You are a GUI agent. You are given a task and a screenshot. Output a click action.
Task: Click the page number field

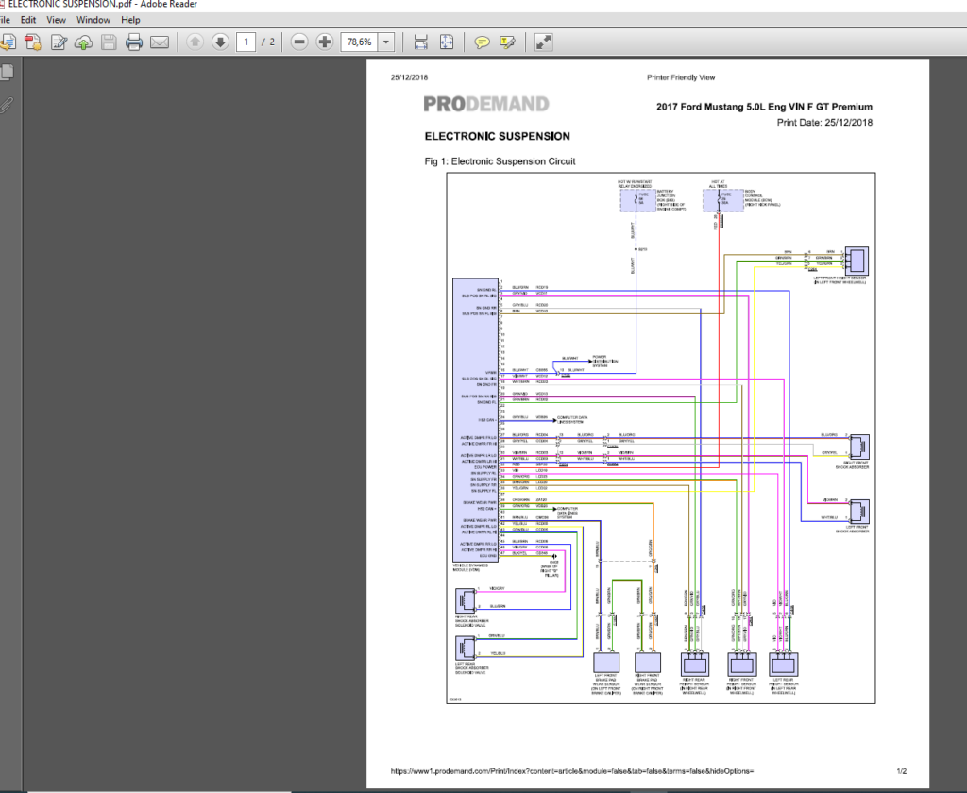[246, 42]
